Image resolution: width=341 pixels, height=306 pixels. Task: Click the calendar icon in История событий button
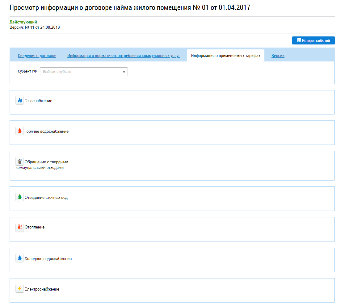(x=299, y=40)
